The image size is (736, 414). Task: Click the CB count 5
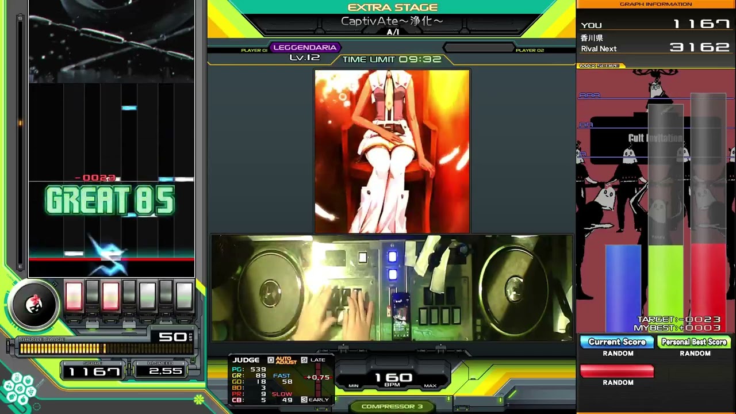pyautogui.click(x=263, y=400)
